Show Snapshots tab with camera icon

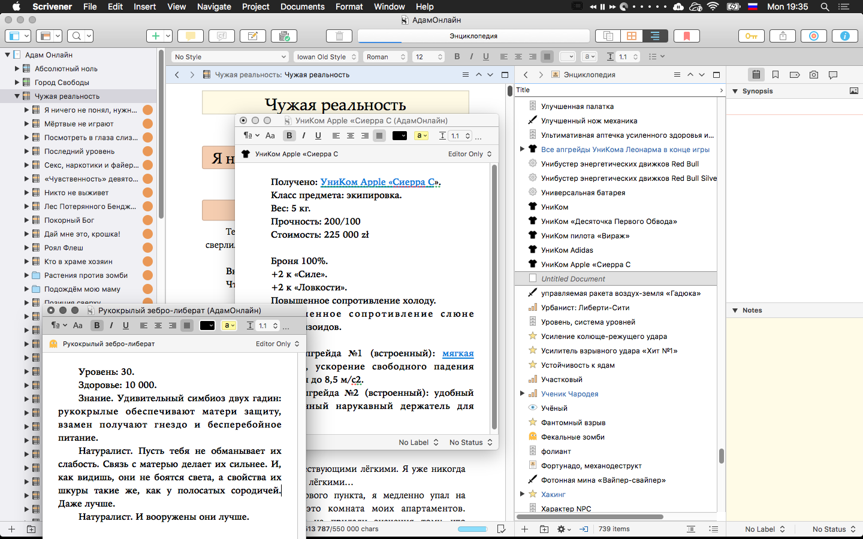[x=813, y=75]
